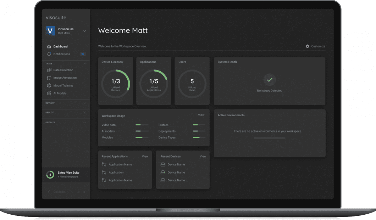Click the Profiles usage bar
The width and height of the screenshot is (376, 220).
click(199, 125)
